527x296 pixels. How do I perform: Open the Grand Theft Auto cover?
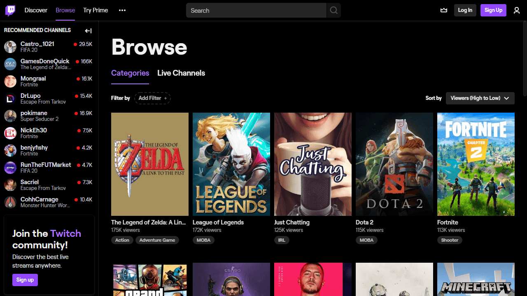(150, 280)
